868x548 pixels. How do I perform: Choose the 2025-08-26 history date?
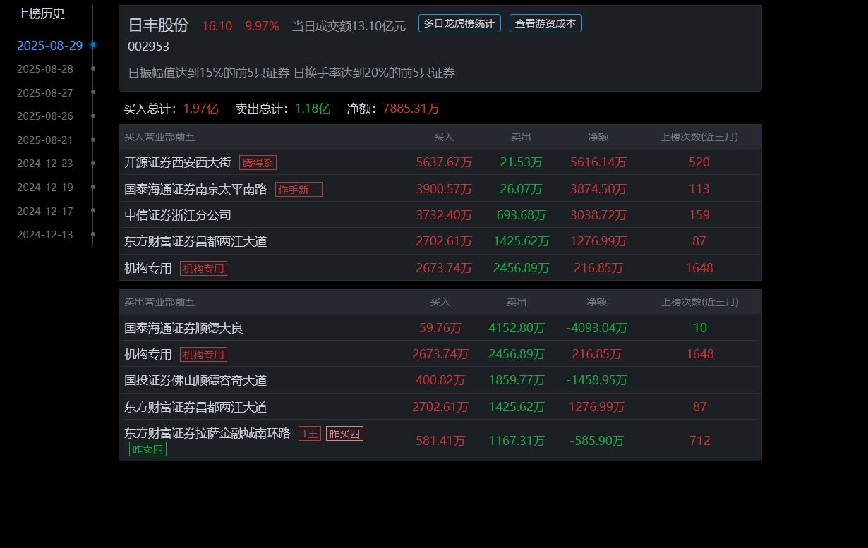[x=45, y=116]
